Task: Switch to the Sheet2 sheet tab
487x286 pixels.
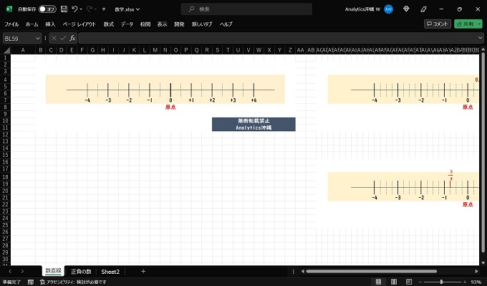Action: [x=110, y=272]
